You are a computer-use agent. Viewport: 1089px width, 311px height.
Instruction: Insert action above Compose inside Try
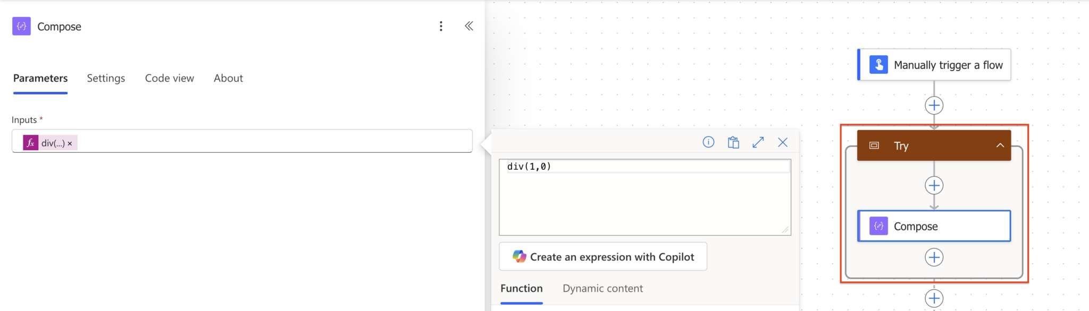934,185
